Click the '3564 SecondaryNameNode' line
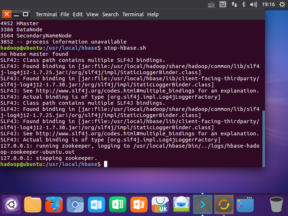Image resolution: width=288 pixels, height=216 pixels. (36, 36)
